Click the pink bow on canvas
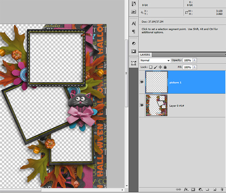The width and height of the screenshot is (226, 193). point(81,115)
